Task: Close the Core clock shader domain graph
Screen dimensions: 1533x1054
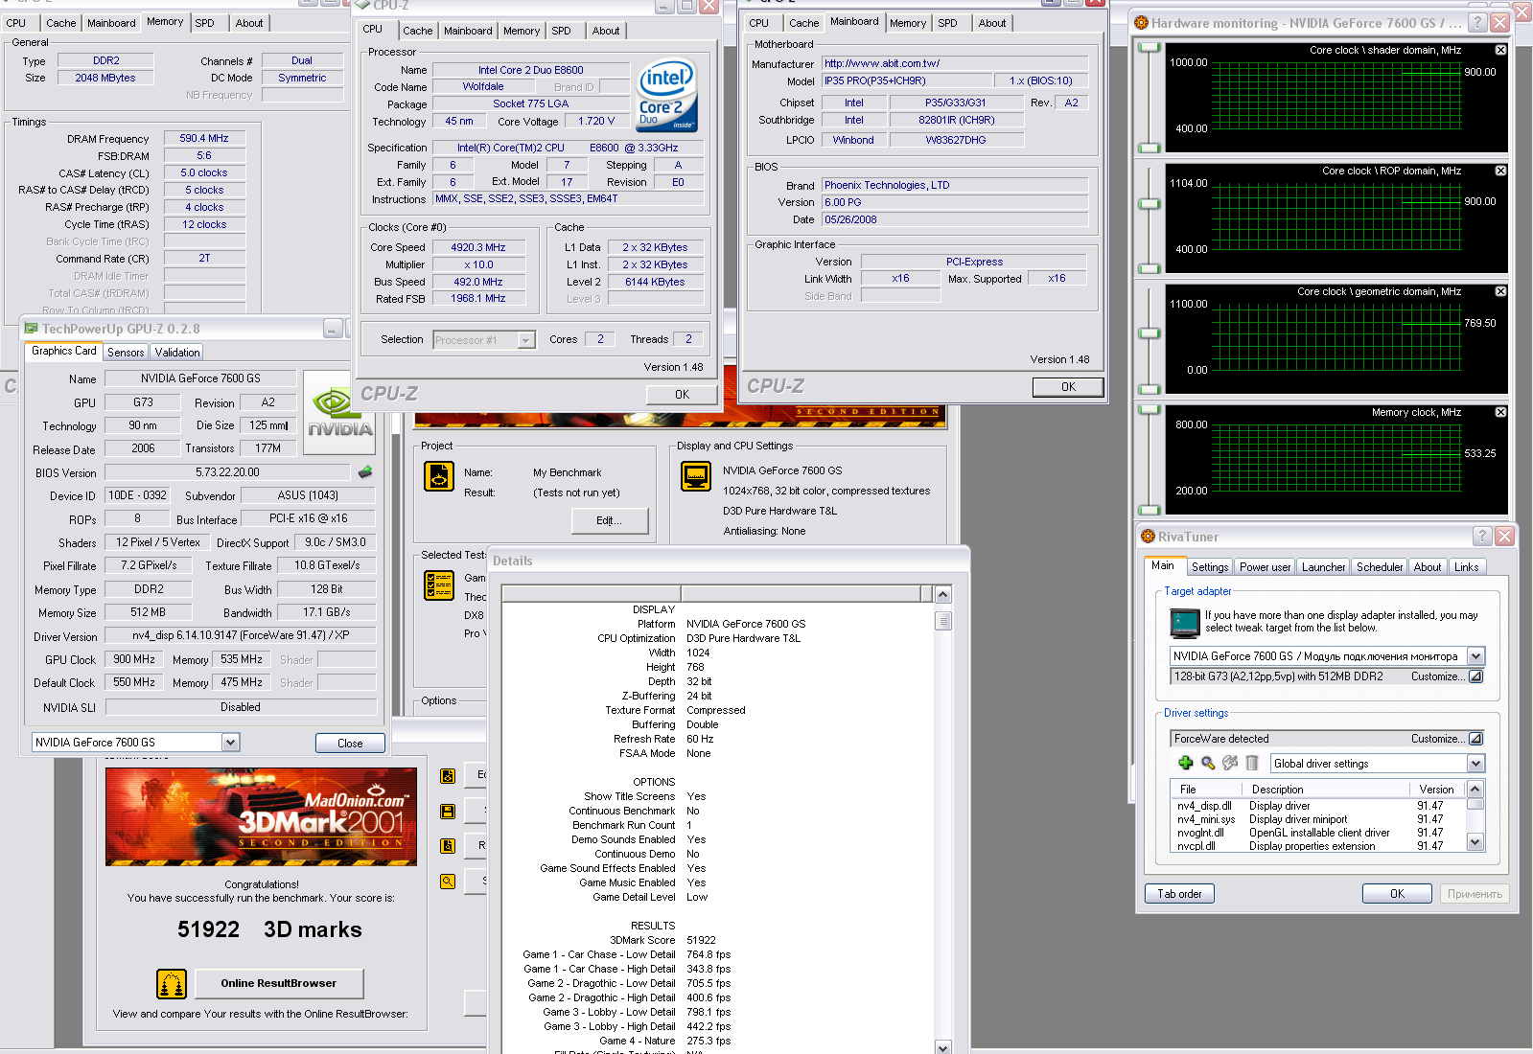Action: point(1500,50)
